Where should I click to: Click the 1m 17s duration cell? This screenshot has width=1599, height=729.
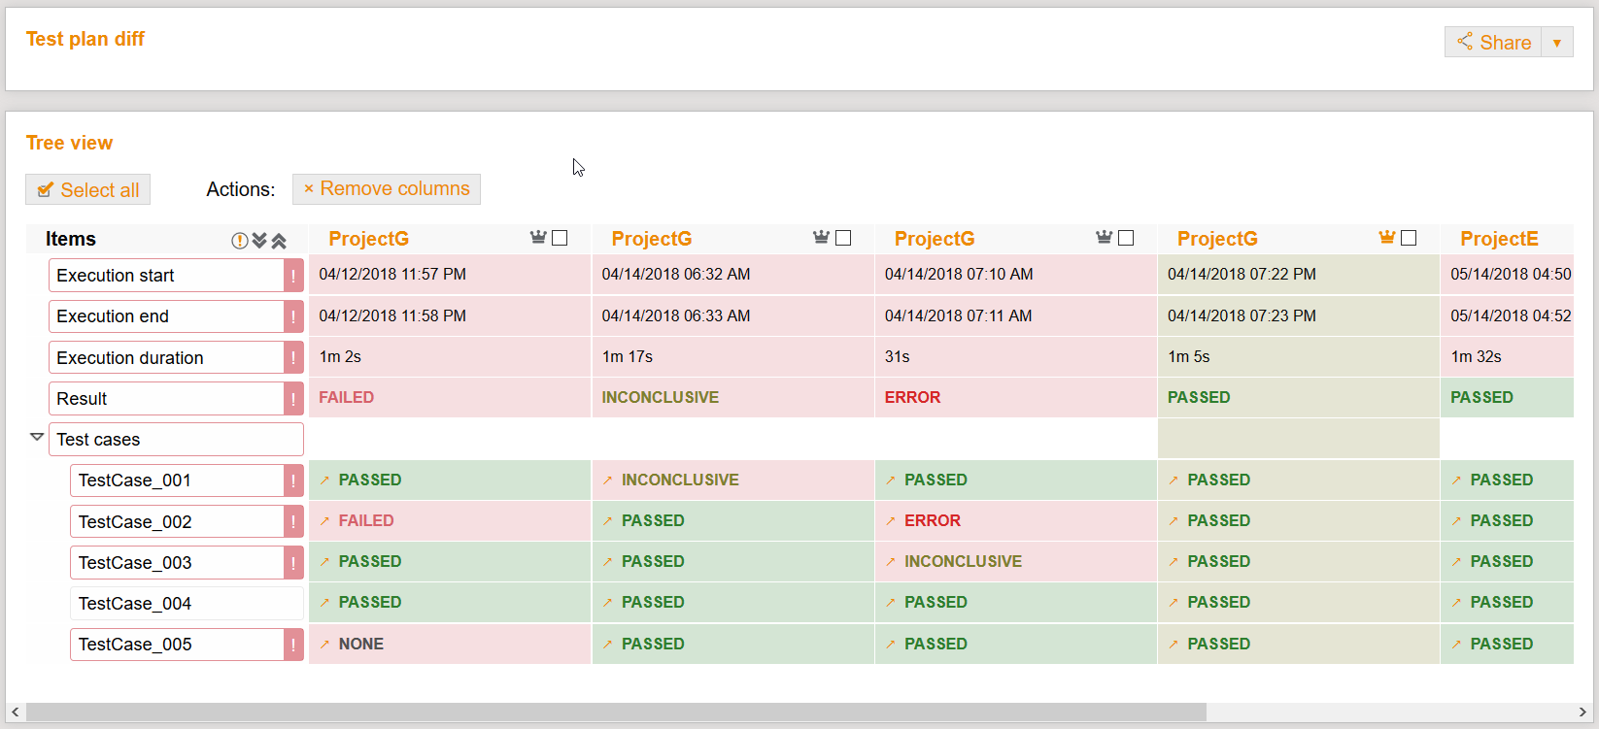[x=732, y=356]
